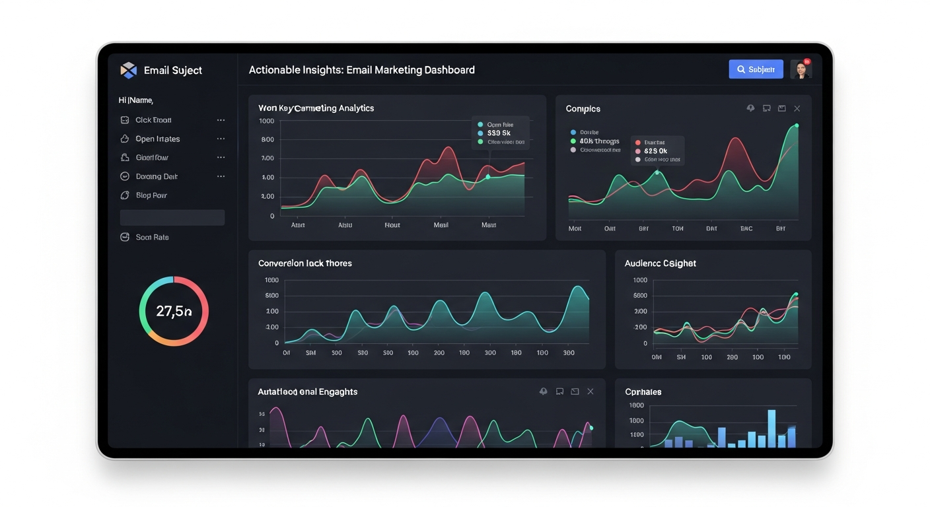Switch to the Key Marketing Analytics panel header
The width and height of the screenshot is (930, 507).
pos(316,108)
